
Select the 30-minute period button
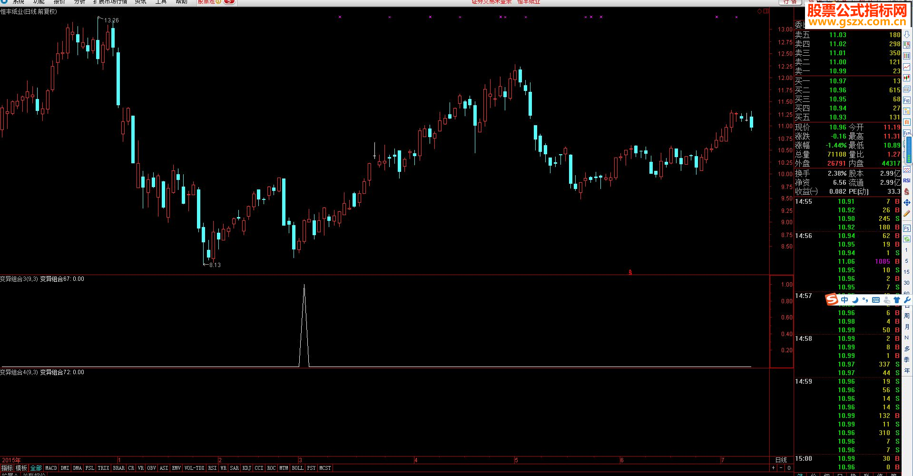point(906,283)
